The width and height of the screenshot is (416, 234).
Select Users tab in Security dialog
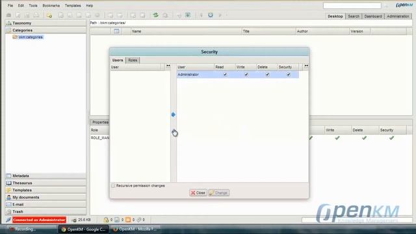point(118,60)
